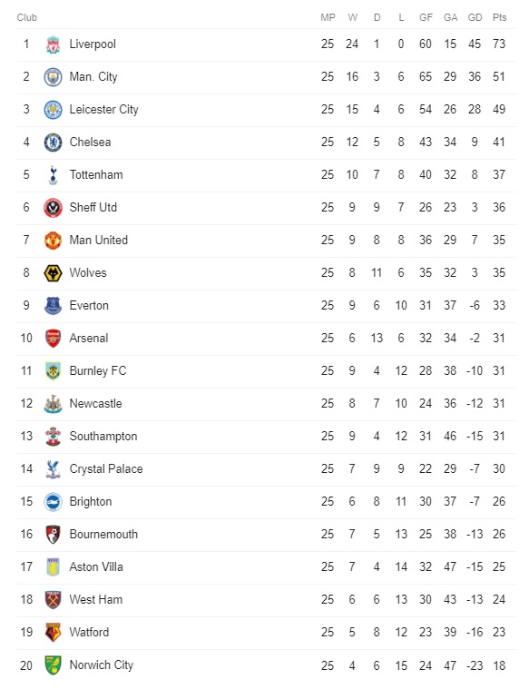Click the Norwich City canary badge
This screenshot has width=529, height=699.
53,665
